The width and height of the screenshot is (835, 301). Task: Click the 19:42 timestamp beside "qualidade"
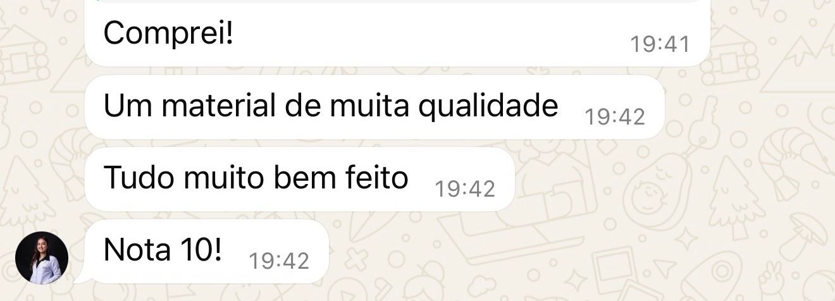pyautogui.click(x=615, y=116)
